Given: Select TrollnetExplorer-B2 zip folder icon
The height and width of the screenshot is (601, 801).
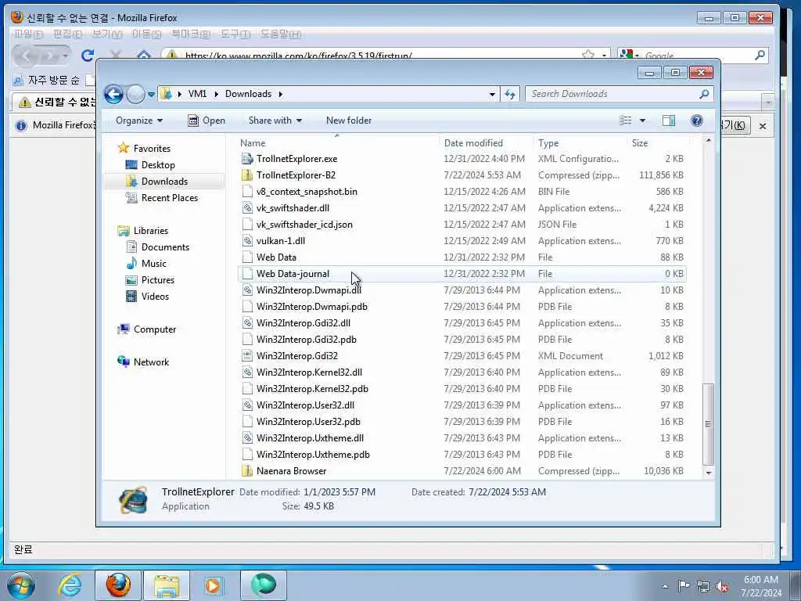Looking at the screenshot, I should point(247,175).
